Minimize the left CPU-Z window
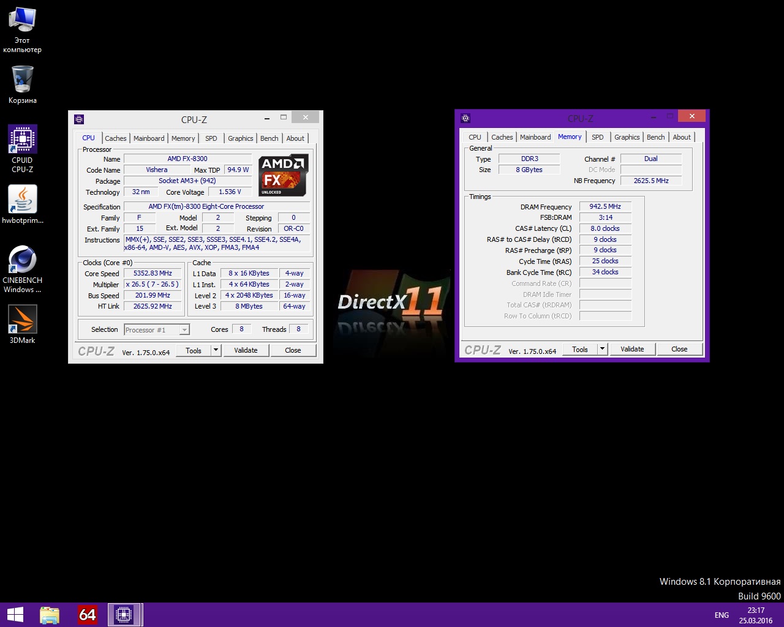This screenshot has height=627, width=784. click(x=267, y=118)
